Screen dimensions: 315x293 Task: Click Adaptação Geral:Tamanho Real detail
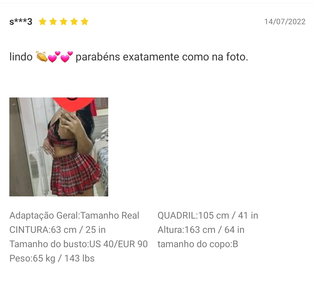tap(74, 215)
